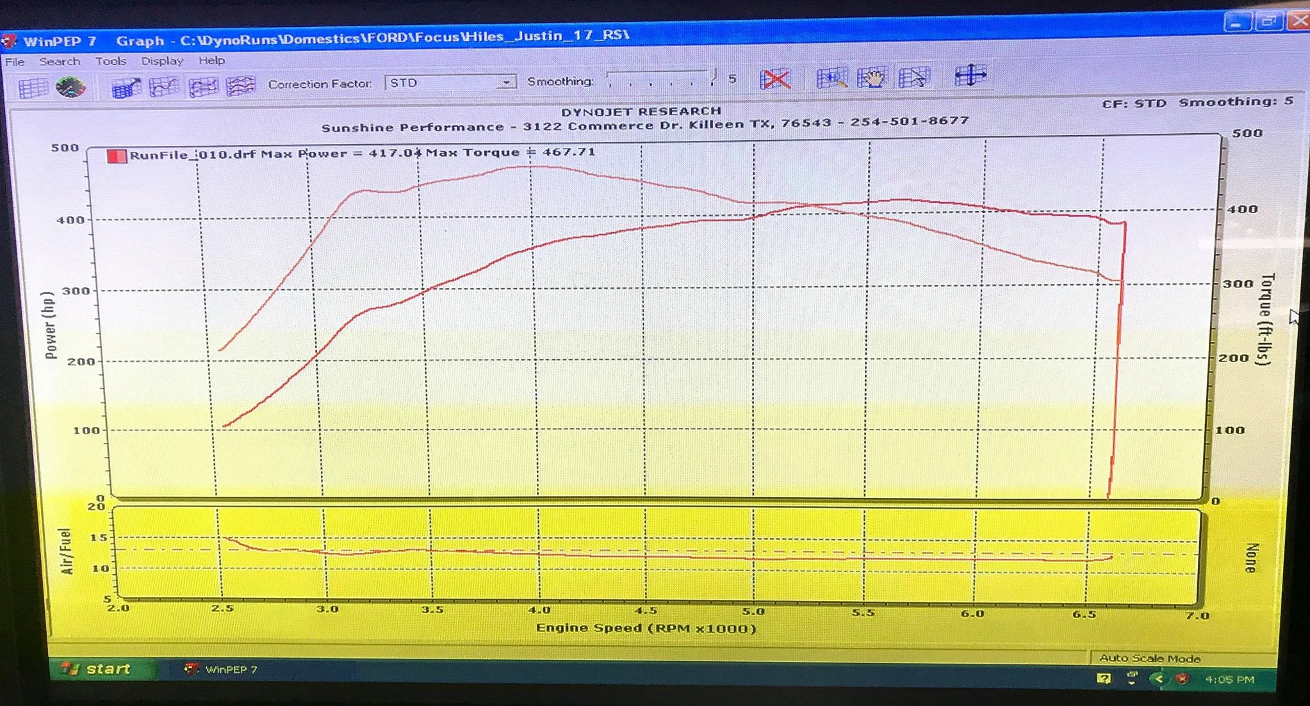Image resolution: width=1310 pixels, height=706 pixels.
Task: Click the Smoothing slider handle
Action: tap(713, 77)
